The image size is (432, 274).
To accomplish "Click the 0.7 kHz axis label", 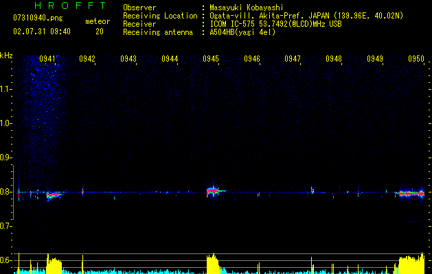I will (5, 226).
